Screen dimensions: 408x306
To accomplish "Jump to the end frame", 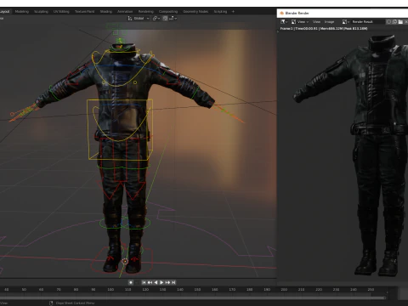I will 173,282.
